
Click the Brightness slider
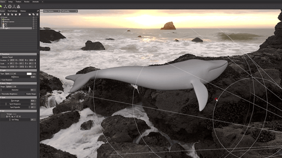pyautogui.click(x=15, y=77)
